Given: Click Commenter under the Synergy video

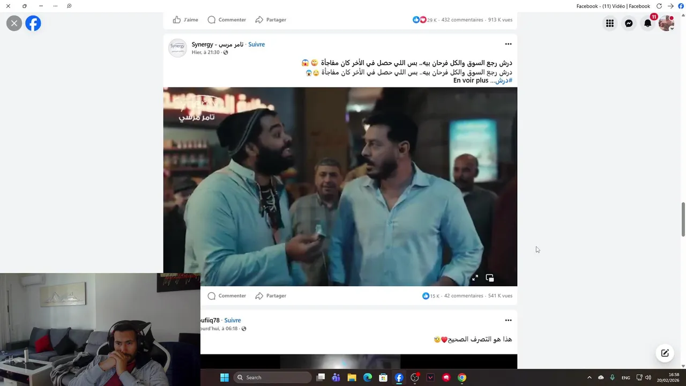Looking at the screenshot, I should point(227,296).
